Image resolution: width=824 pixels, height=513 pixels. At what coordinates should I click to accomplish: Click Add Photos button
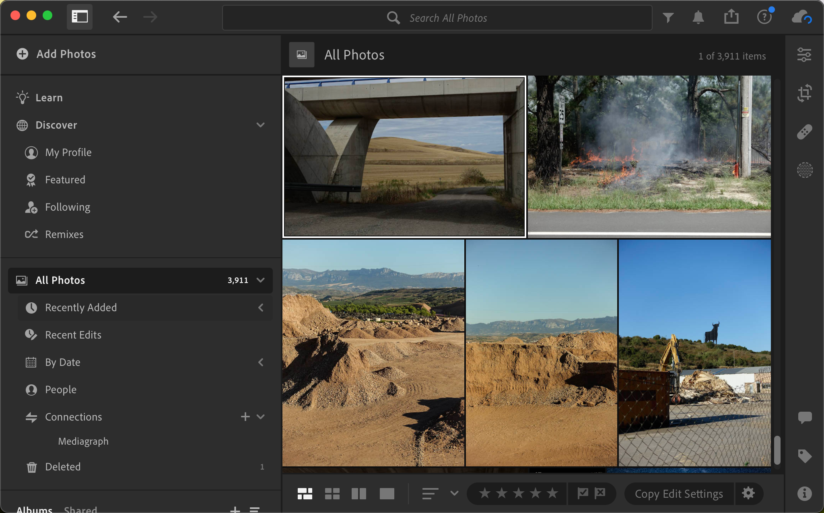click(56, 54)
